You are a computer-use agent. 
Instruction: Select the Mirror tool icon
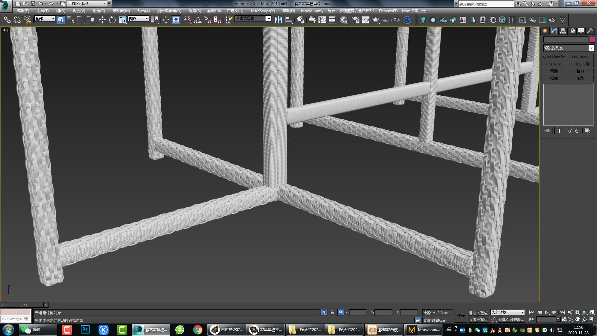tap(279, 20)
